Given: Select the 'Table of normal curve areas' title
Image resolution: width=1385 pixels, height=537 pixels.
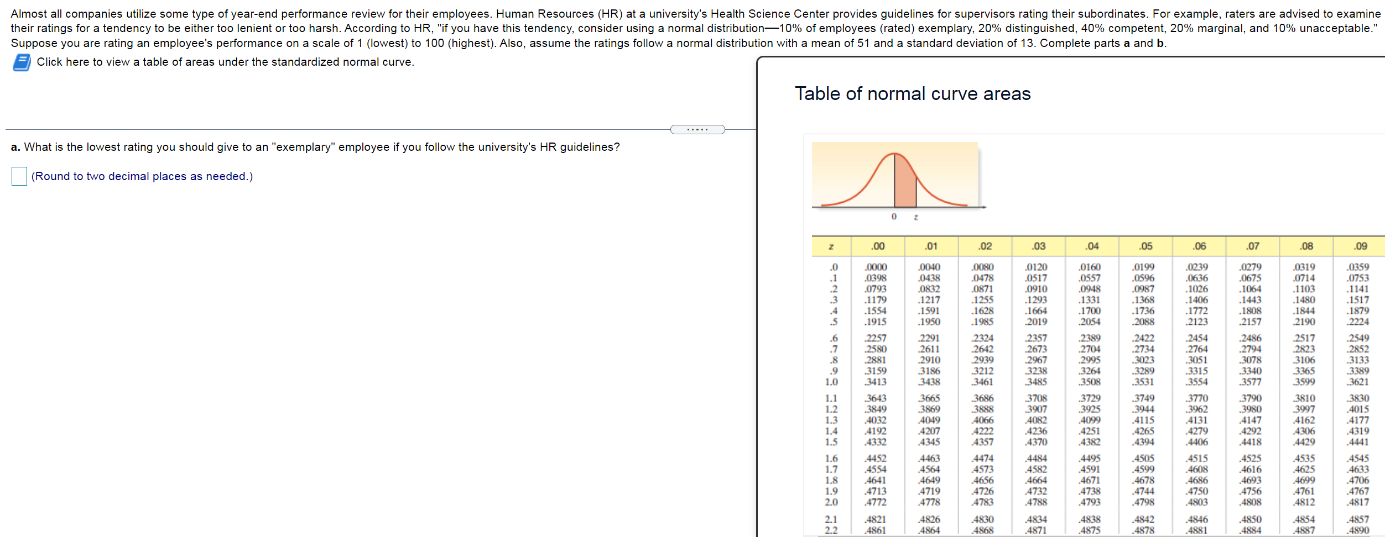Looking at the screenshot, I should tap(913, 93).
